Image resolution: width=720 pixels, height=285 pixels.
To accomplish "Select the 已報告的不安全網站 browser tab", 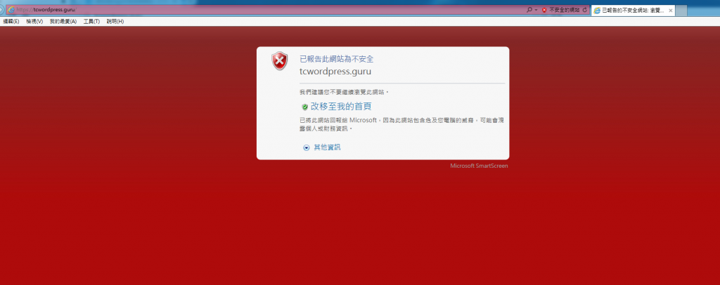I will pyautogui.click(x=633, y=11).
